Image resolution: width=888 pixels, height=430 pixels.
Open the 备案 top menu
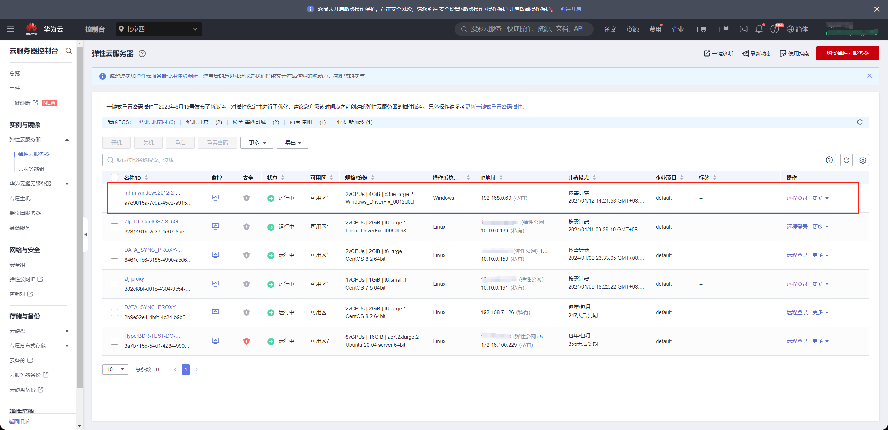pos(610,29)
